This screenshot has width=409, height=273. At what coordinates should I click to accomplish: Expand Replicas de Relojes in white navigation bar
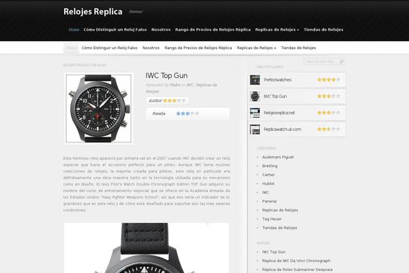click(x=256, y=48)
